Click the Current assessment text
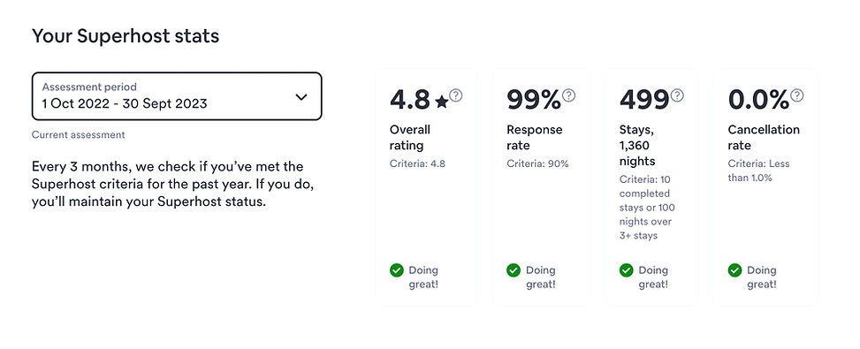 (78, 135)
